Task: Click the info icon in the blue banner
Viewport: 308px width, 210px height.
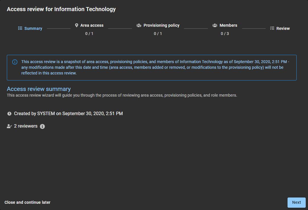Action: pyautogui.click(x=15, y=62)
